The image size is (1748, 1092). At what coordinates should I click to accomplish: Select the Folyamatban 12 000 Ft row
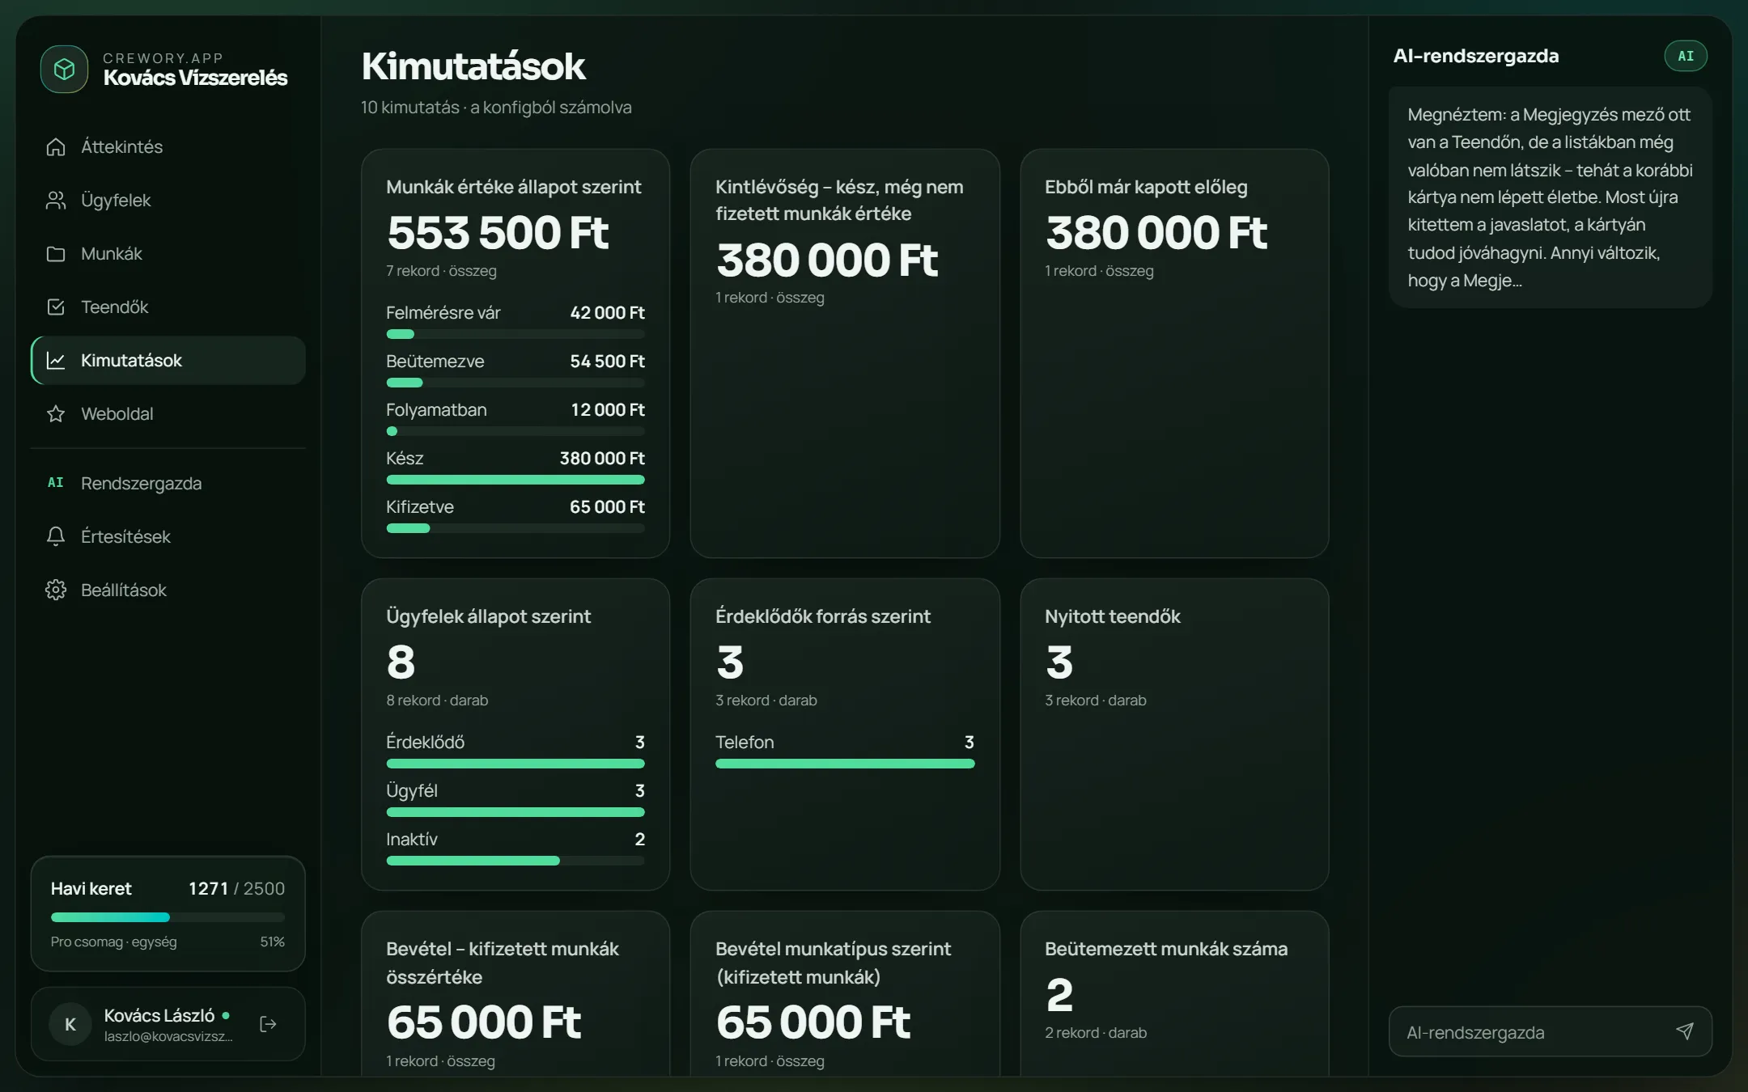515,418
